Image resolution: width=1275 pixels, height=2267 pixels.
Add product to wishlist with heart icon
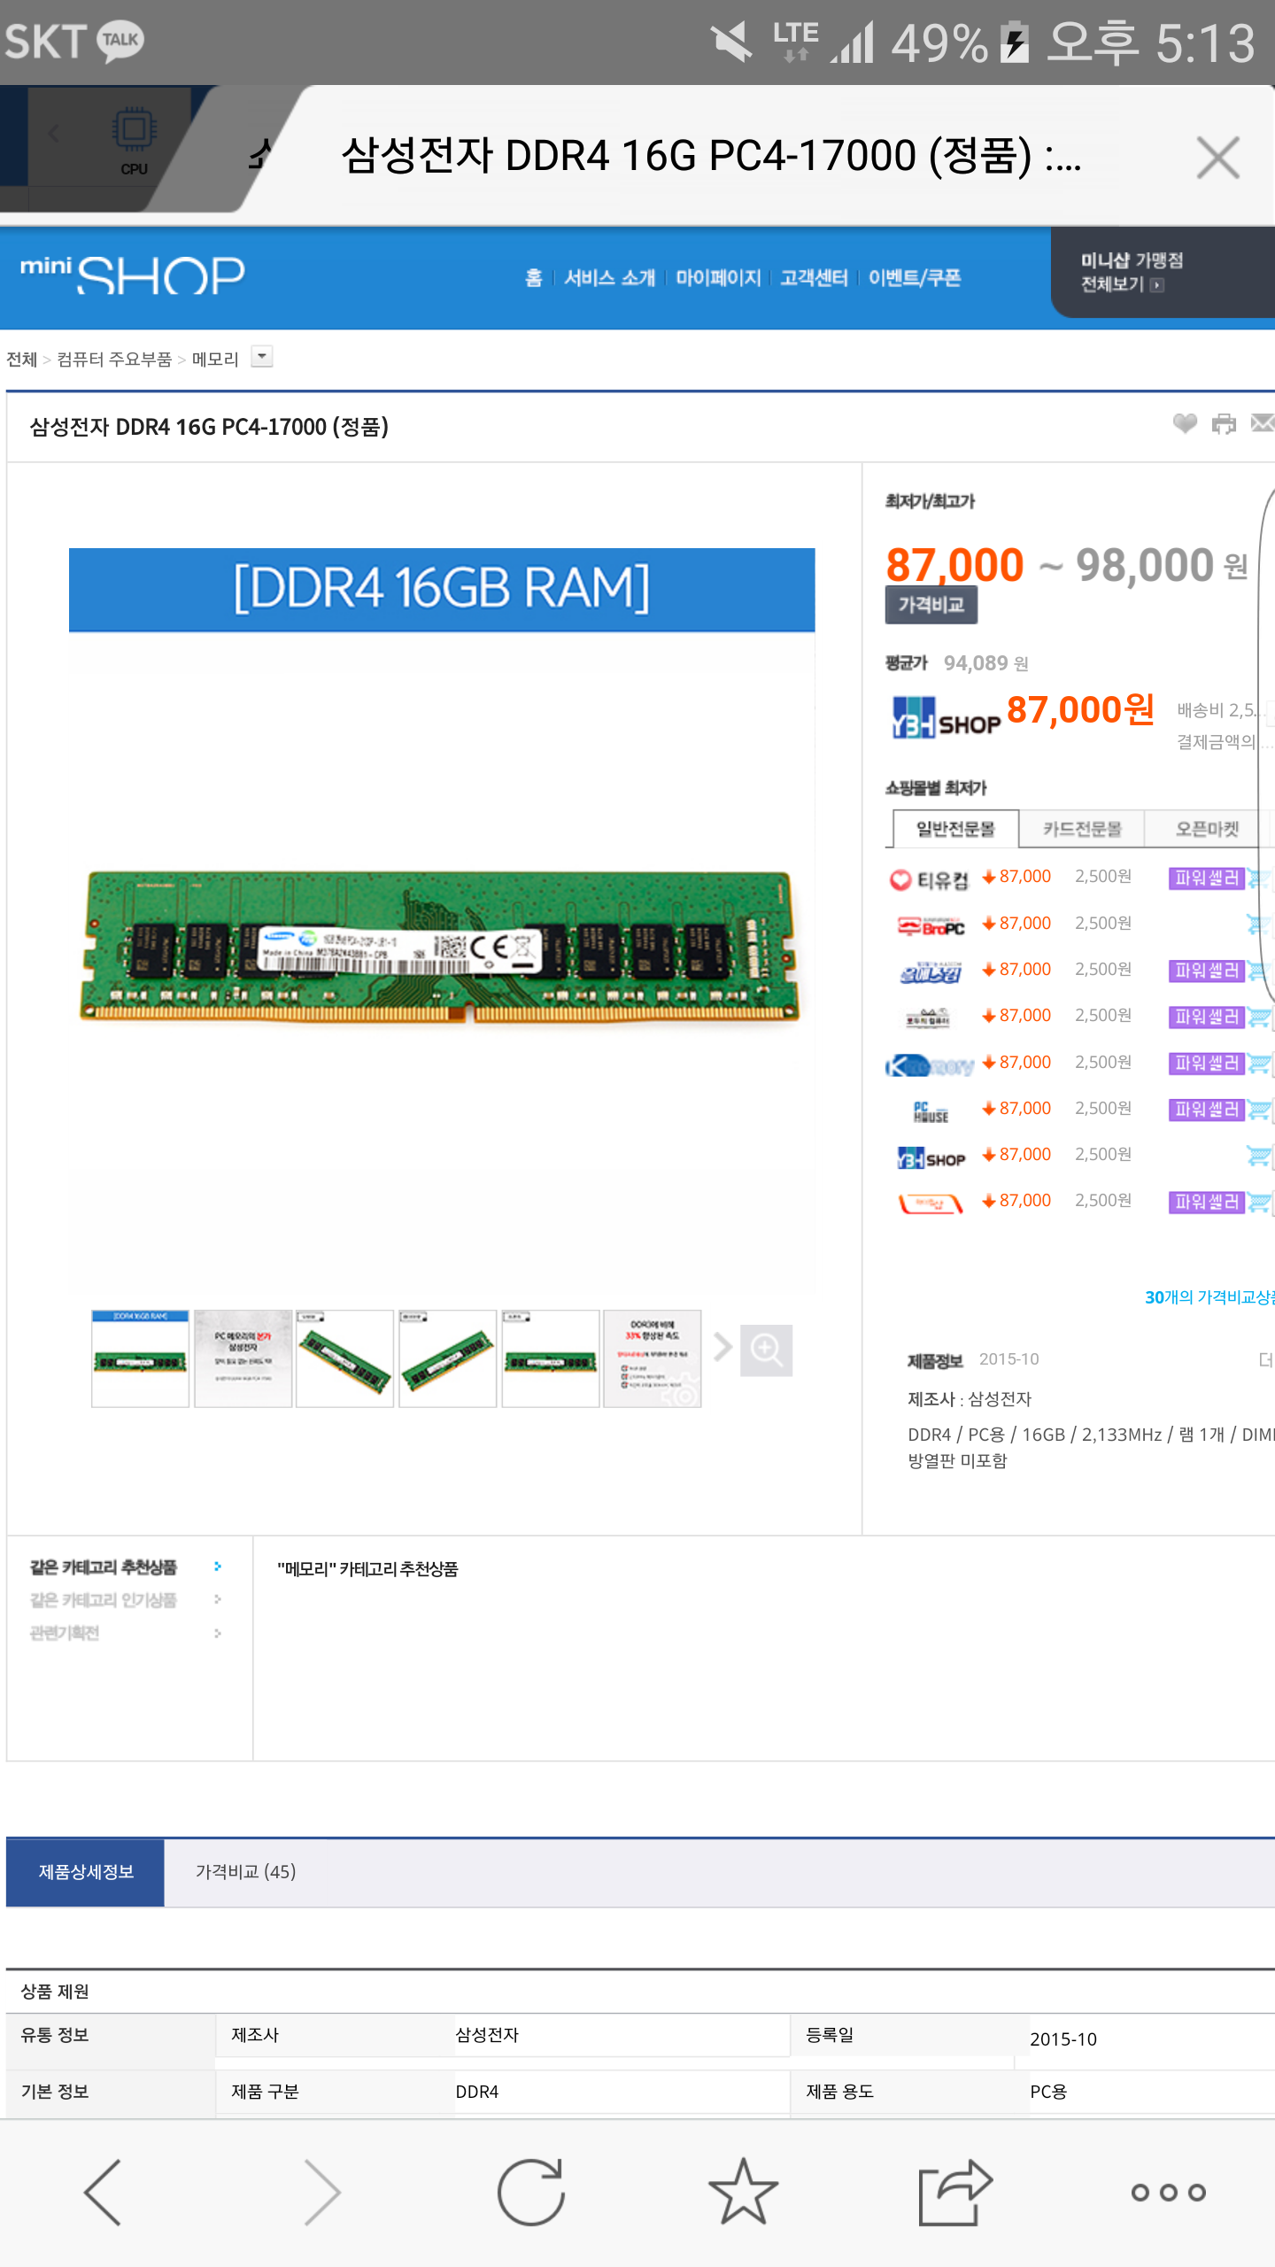[1185, 423]
